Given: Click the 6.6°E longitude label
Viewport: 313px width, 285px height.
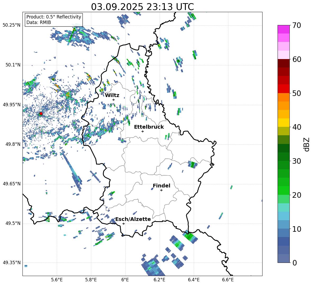Looking at the screenshot, I should (228, 280).
